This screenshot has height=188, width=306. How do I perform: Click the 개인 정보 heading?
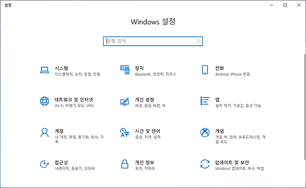tap(144, 162)
